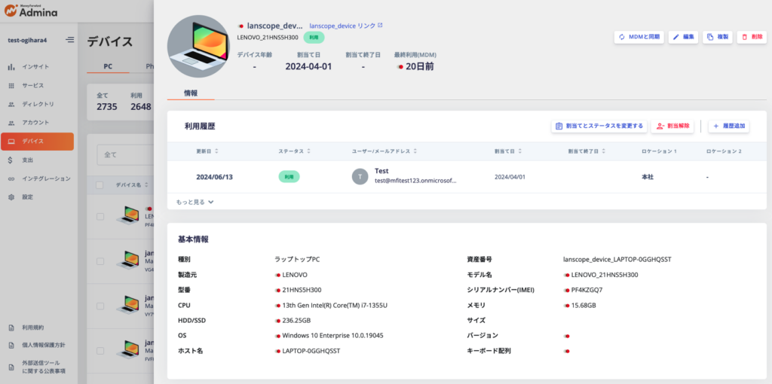The height and width of the screenshot is (384, 772).
Task: Click the CPU value i7-1355U
Action: (335, 306)
